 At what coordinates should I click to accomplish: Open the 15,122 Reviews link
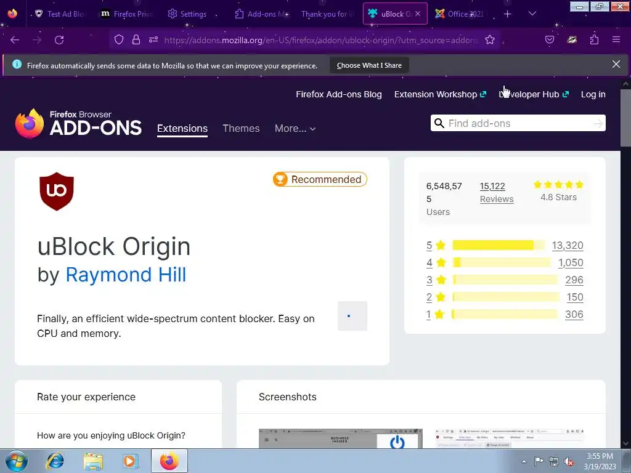tap(497, 193)
